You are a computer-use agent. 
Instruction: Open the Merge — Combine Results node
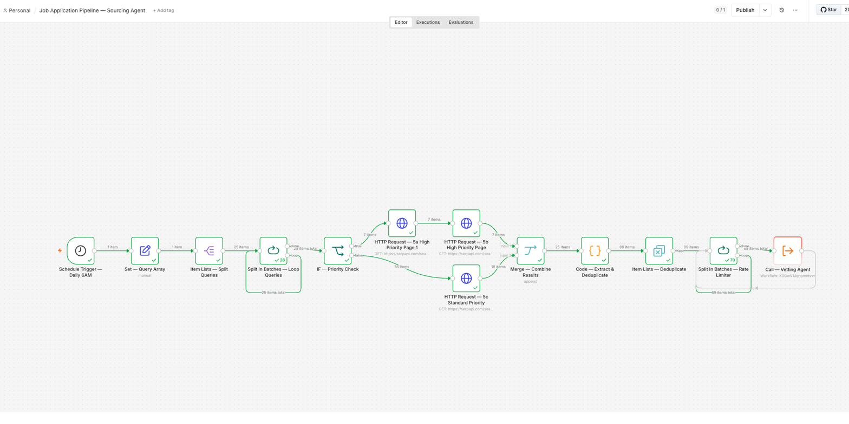531,251
